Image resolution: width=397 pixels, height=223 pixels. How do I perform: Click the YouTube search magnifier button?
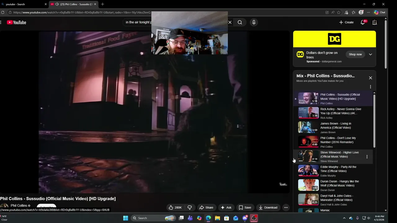tap(240, 22)
